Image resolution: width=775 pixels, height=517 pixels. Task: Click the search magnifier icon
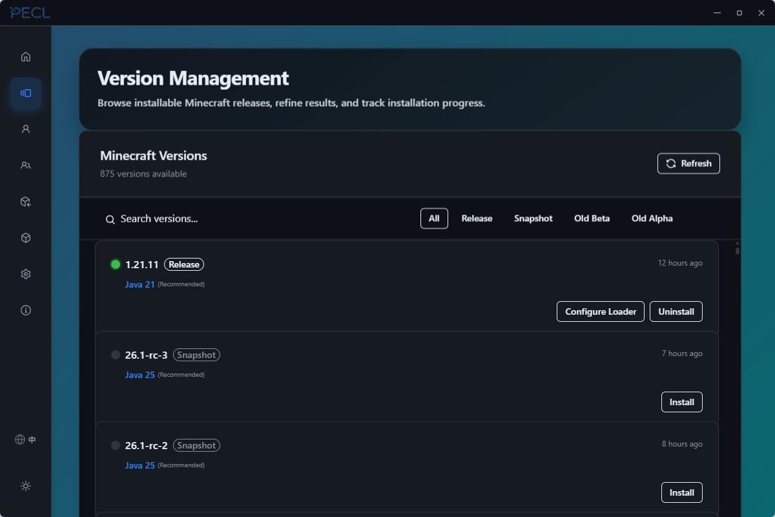point(110,219)
